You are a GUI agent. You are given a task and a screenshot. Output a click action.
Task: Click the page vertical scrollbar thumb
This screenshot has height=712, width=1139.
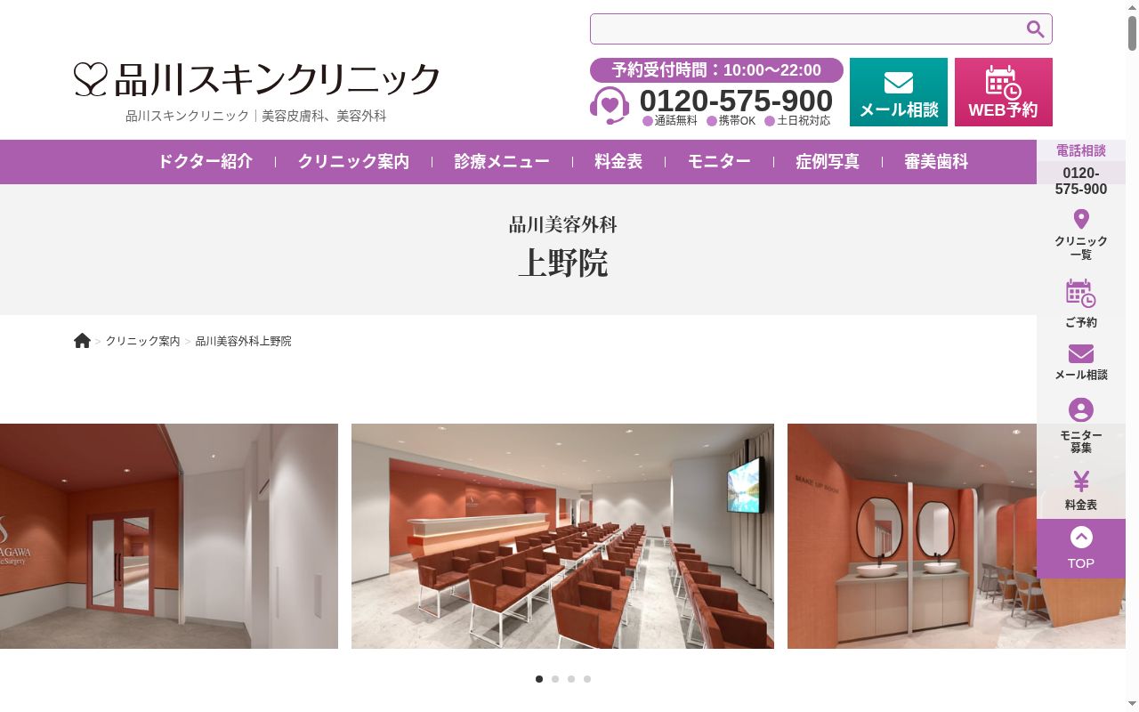1133,33
